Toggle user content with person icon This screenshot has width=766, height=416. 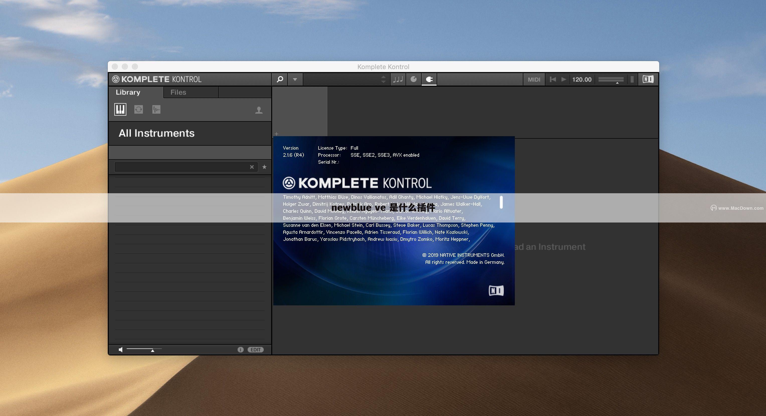coord(259,110)
